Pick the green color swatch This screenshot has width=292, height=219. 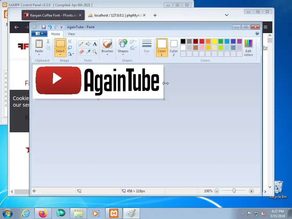221,41
